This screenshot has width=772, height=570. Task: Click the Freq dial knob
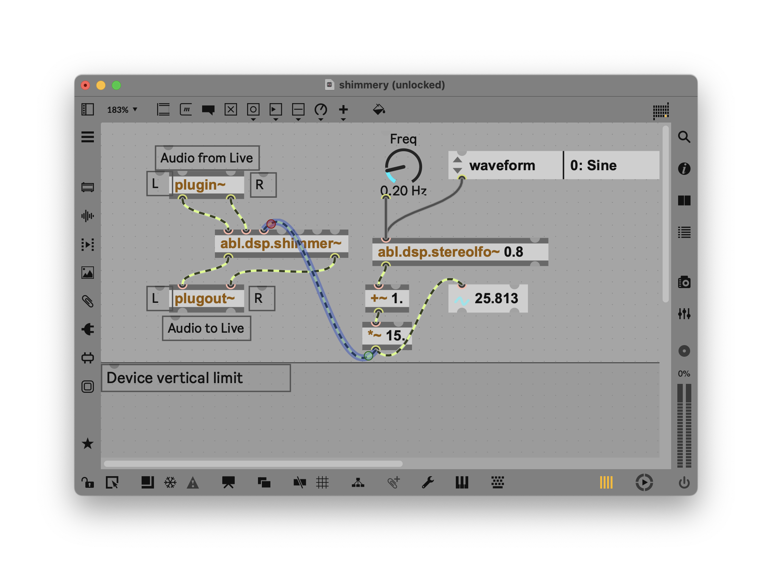pyautogui.click(x=403, y=167)
